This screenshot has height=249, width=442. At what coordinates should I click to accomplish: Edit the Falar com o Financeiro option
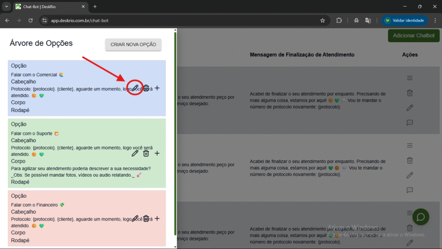[x=135, y=218]
